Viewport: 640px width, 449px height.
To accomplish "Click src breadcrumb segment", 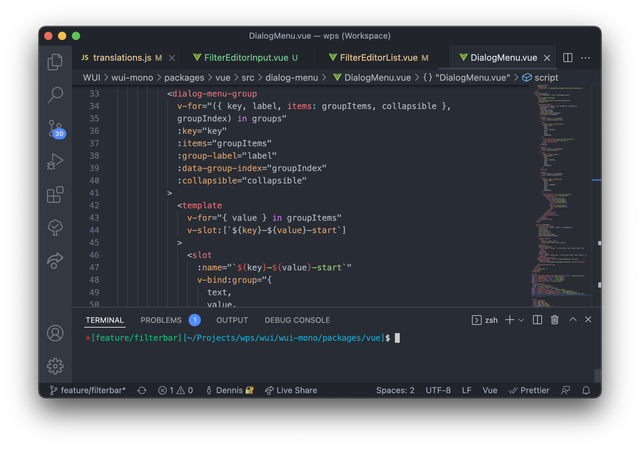I will [248, 78].
